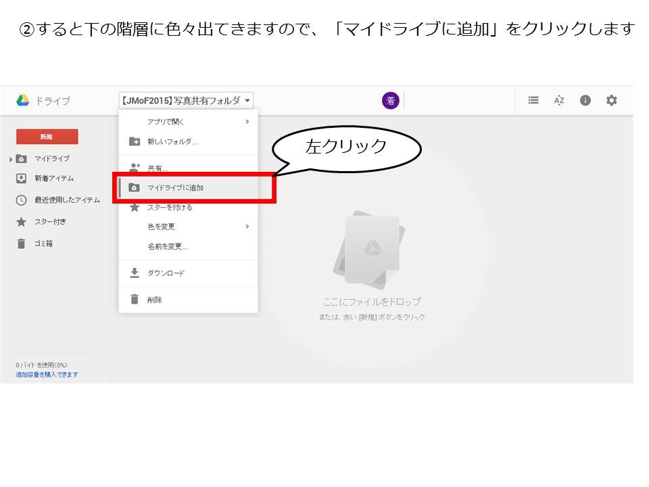Open 最近使用したアイテム in the sidebar
This screenshot has width=649, height=487.
[x=68, y=200]
